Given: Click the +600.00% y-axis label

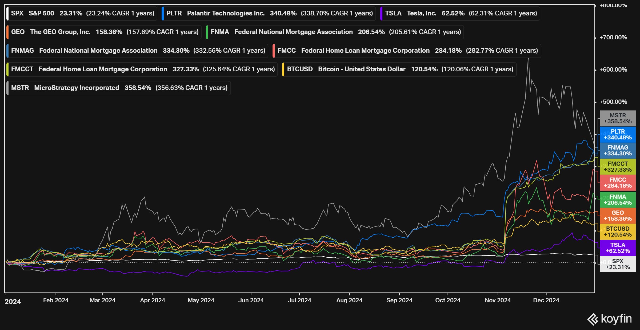Looking at the screenshot, I should tap(613, 70).
